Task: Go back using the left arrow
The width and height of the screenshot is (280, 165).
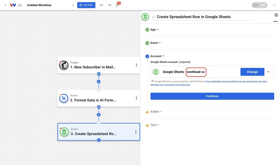Action: pos(5,5)
